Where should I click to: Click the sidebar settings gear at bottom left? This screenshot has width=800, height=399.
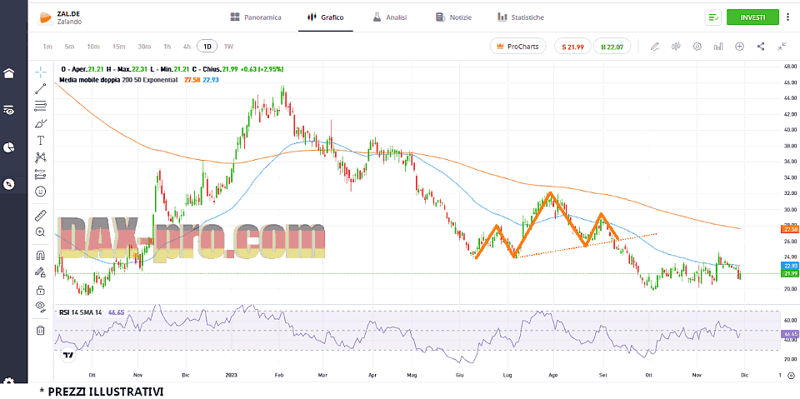(8, 382)
